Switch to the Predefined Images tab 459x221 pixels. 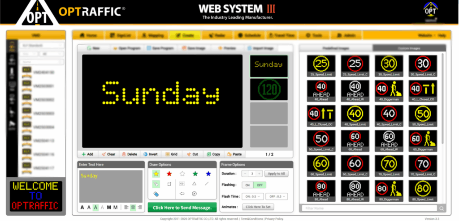336,48
